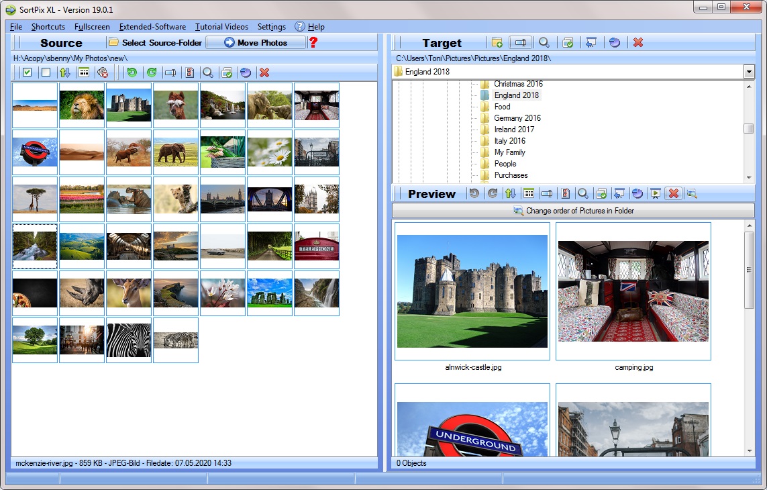Select the red telephone box thumbnail
This screenshot has width=767, height=490.
(x=317, y=246)
